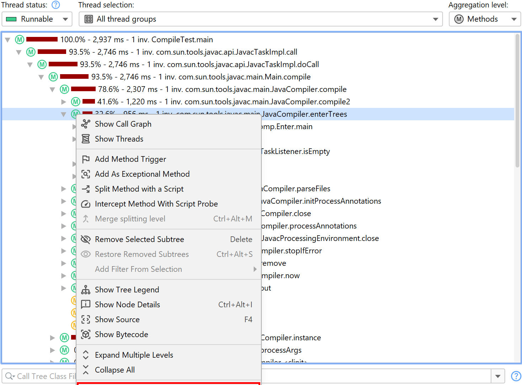The height and width of the screenshot is (385, 522).
Task: Click the Intercept Method With Script Probe icon
Action: click(86, 204)
